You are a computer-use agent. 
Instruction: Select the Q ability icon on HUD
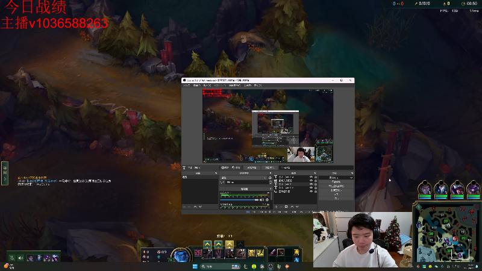tap(207, 254)
